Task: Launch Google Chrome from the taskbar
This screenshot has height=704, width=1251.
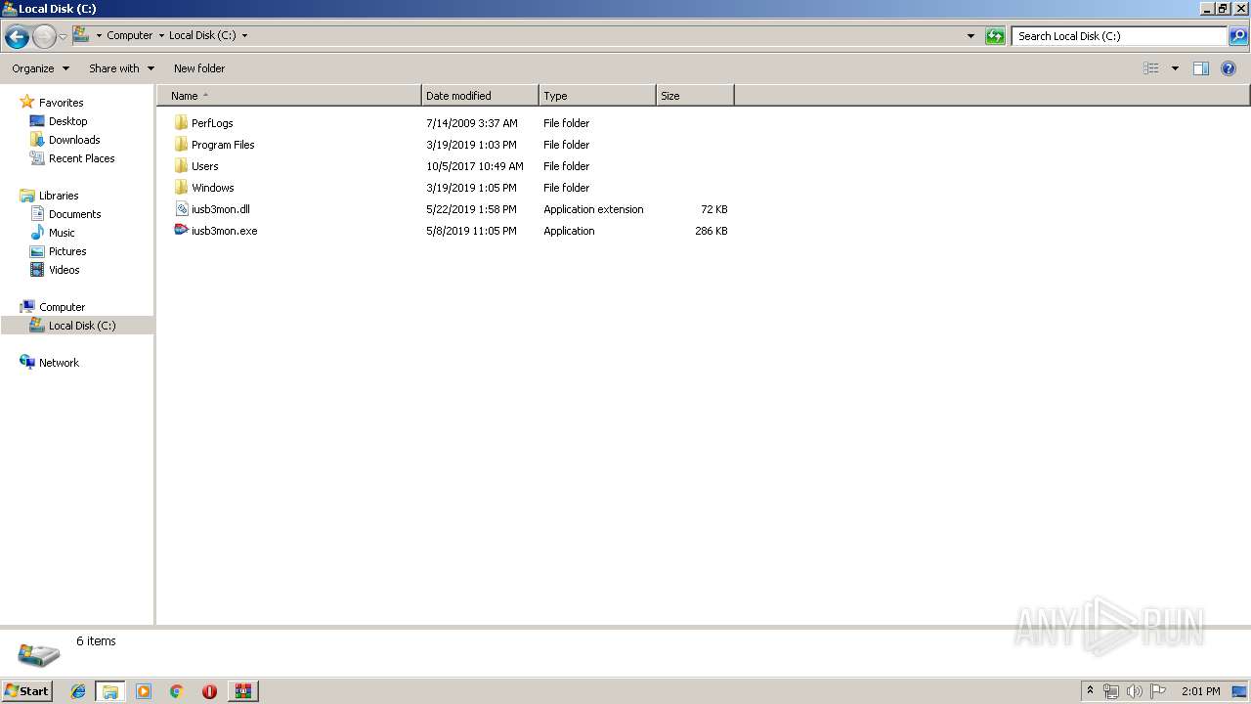Action: click(x=177, y=691)
